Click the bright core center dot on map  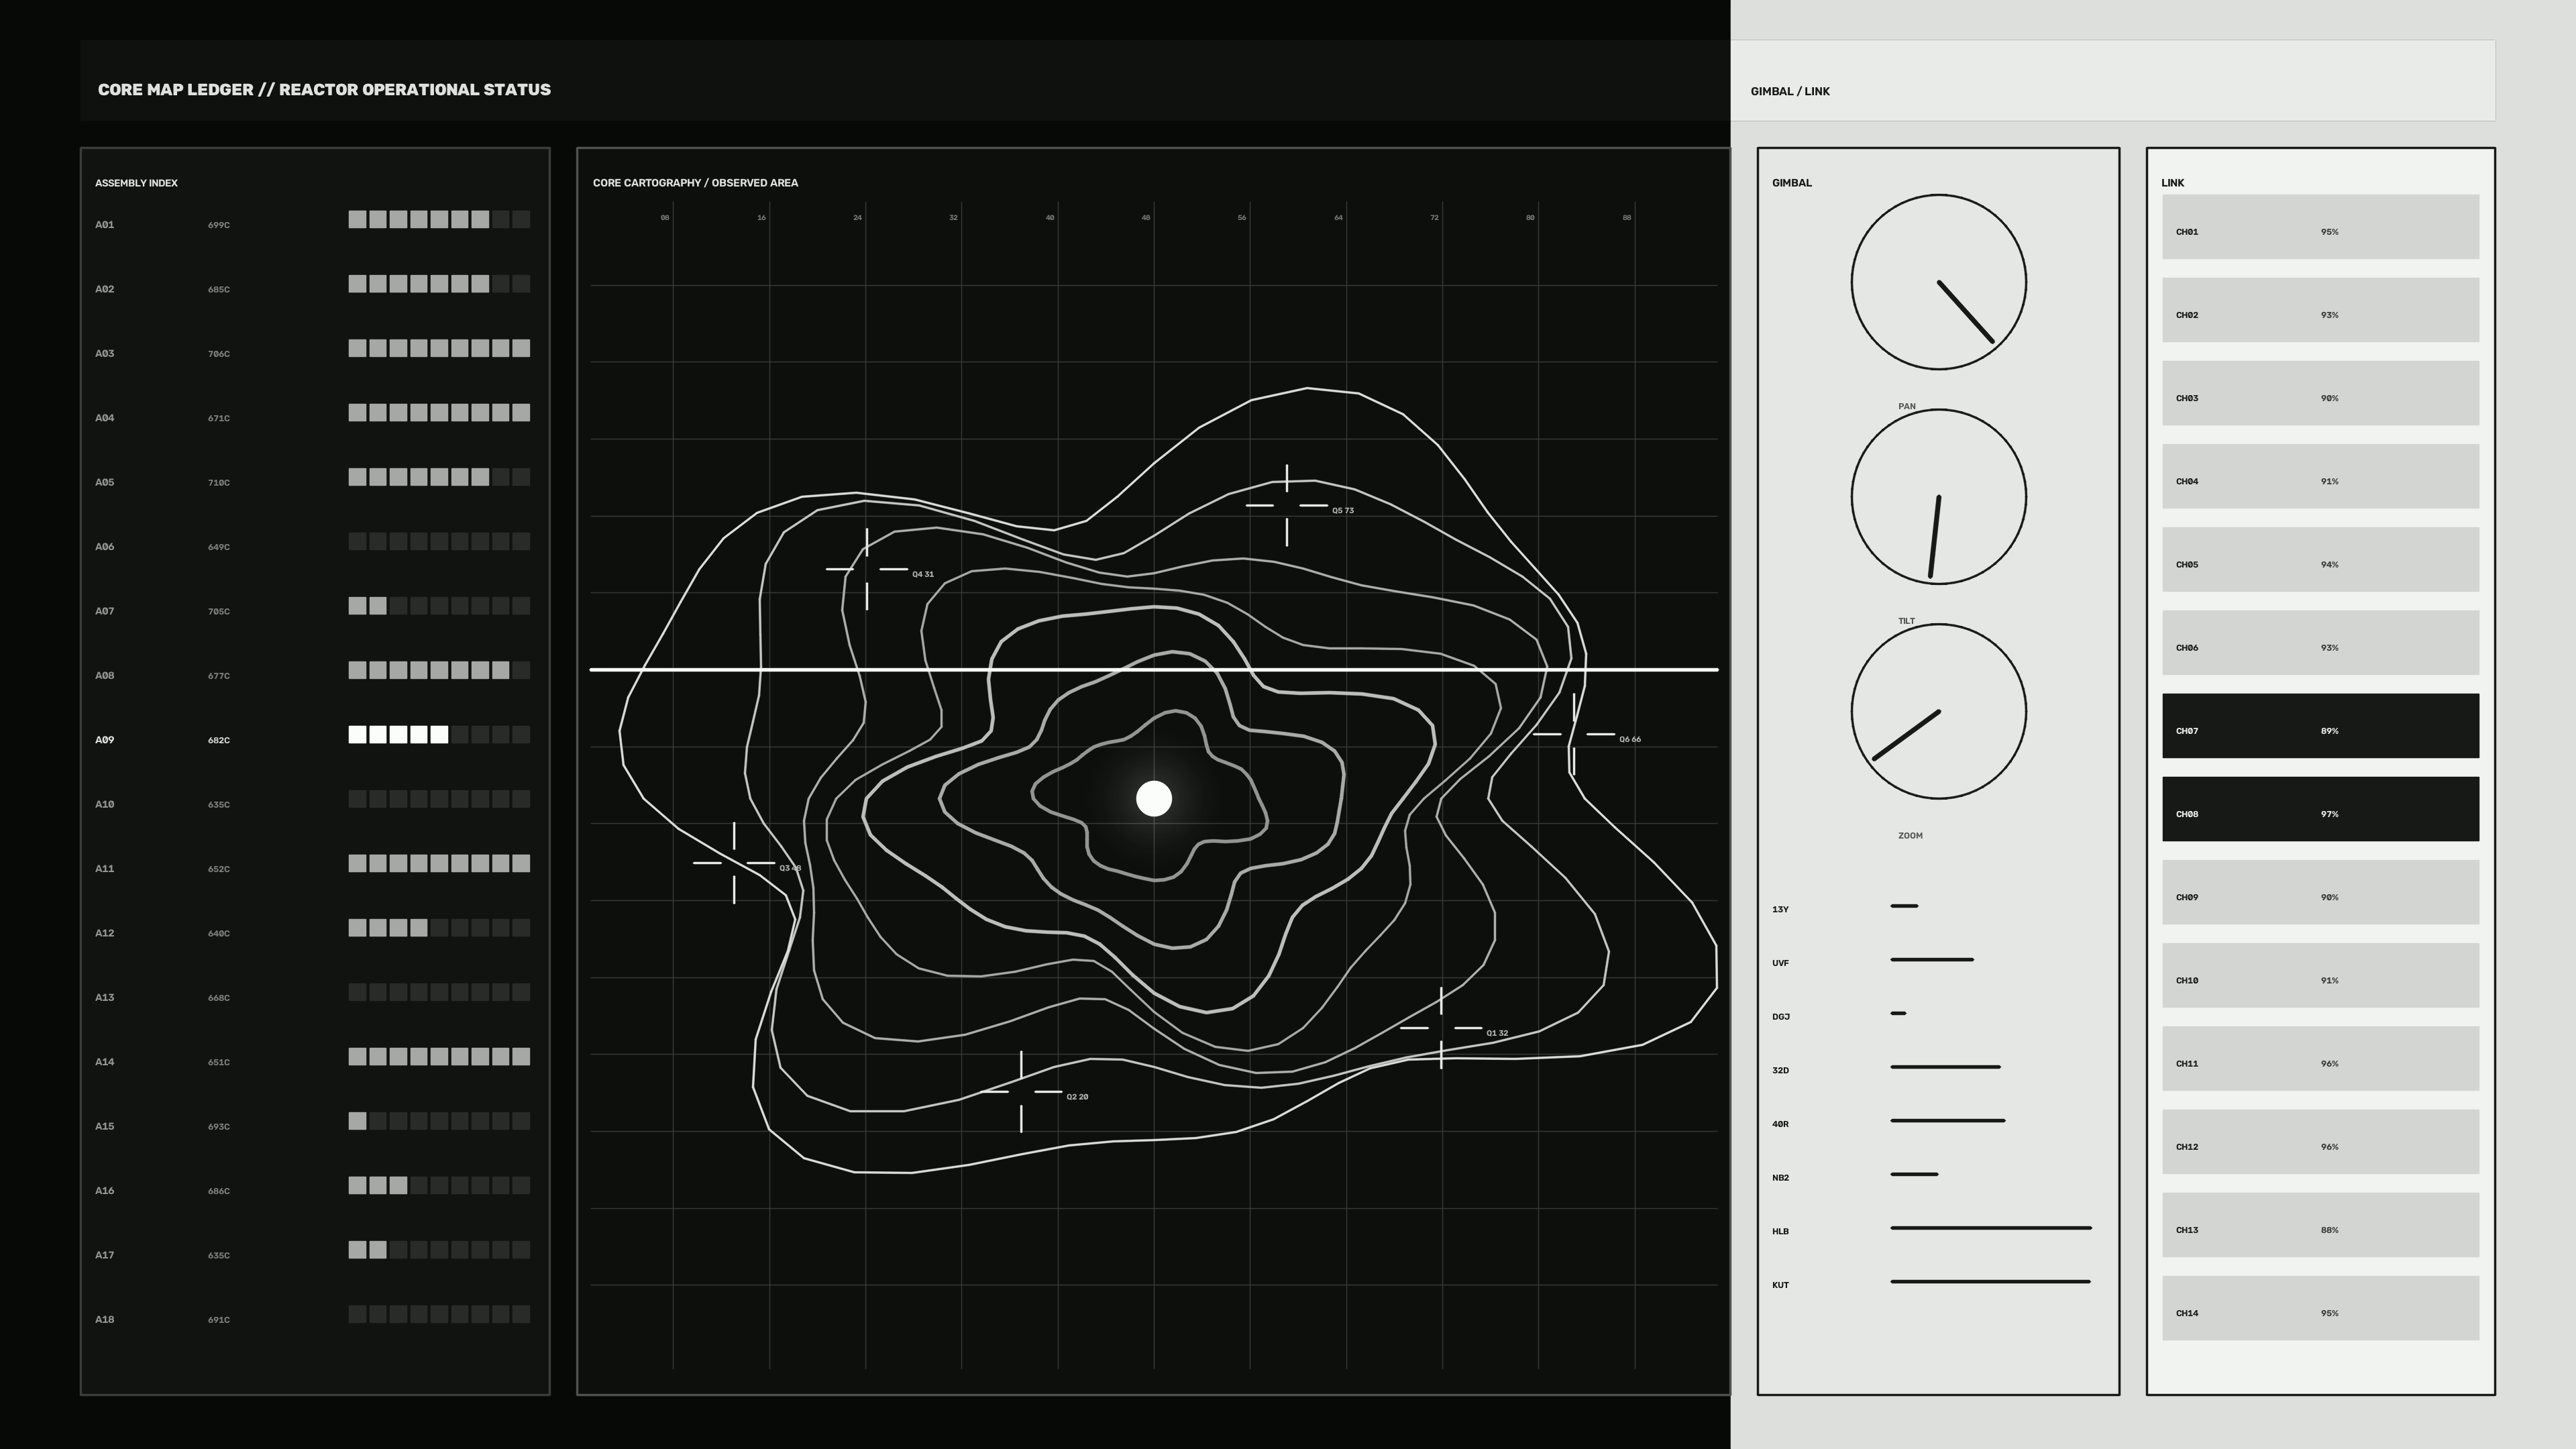click(1154, 799)
